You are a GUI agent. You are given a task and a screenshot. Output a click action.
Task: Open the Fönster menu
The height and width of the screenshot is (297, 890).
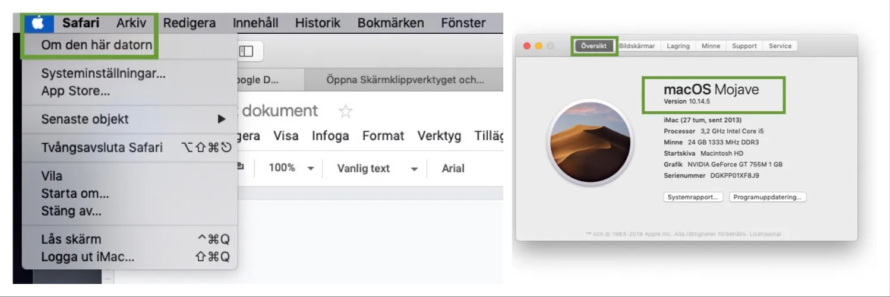(x=463, y=23)
